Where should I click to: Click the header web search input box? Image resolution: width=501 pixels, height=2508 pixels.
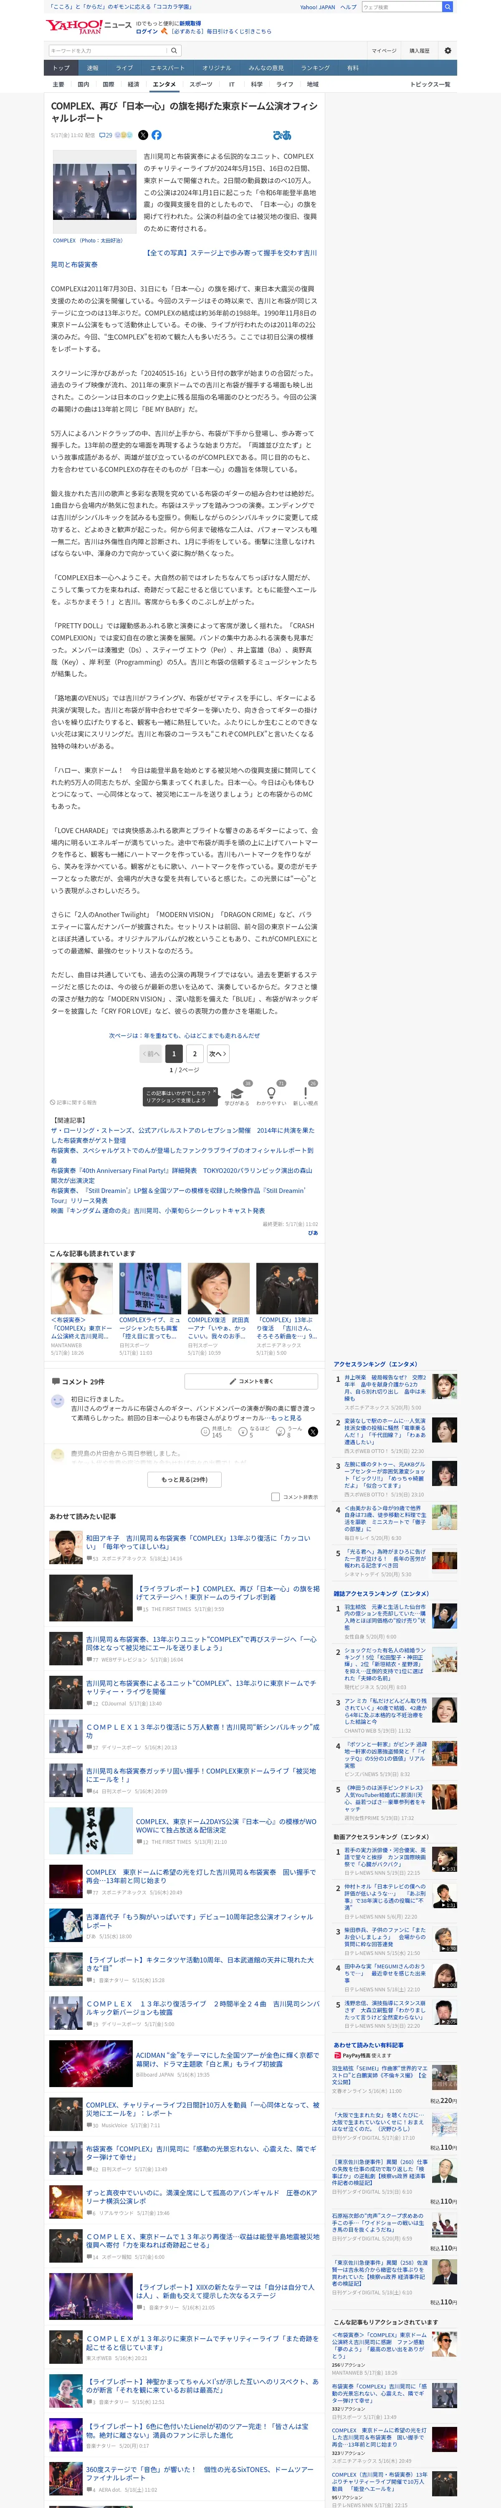coord(402,7)
